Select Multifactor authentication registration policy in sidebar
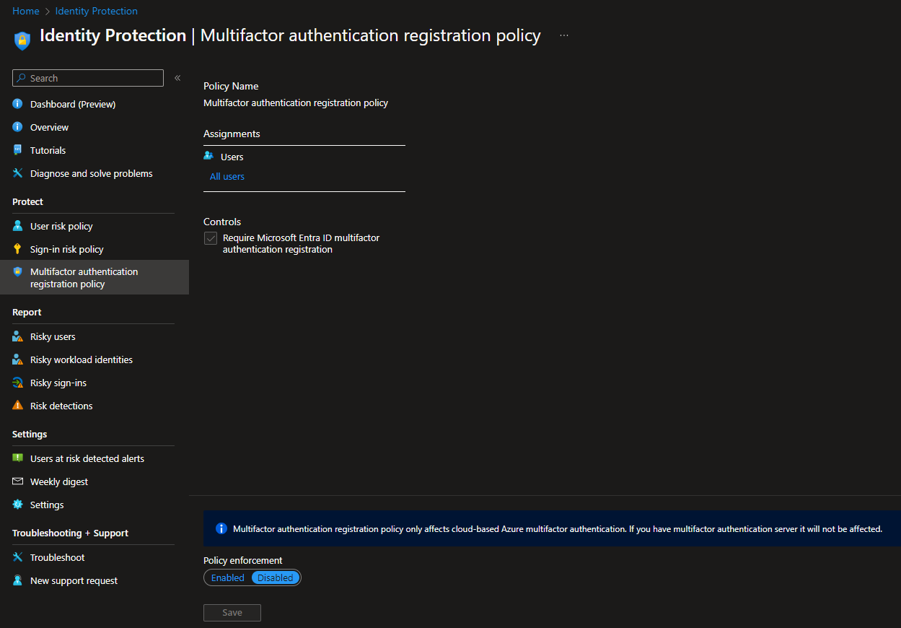Image resolution: width=901 pixels, height=628 pixels. (95, 277)
